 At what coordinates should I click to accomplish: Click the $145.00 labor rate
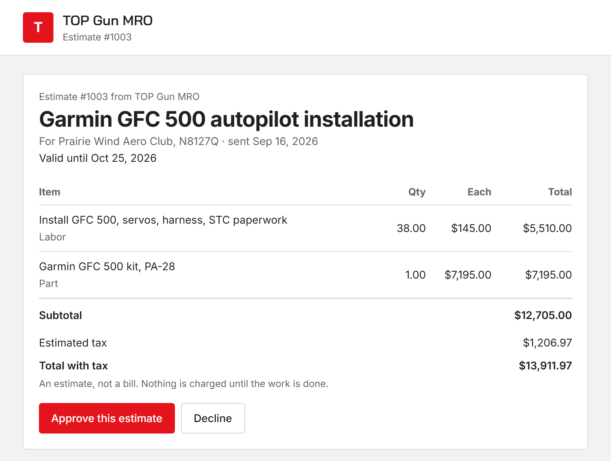pos(471,228)
